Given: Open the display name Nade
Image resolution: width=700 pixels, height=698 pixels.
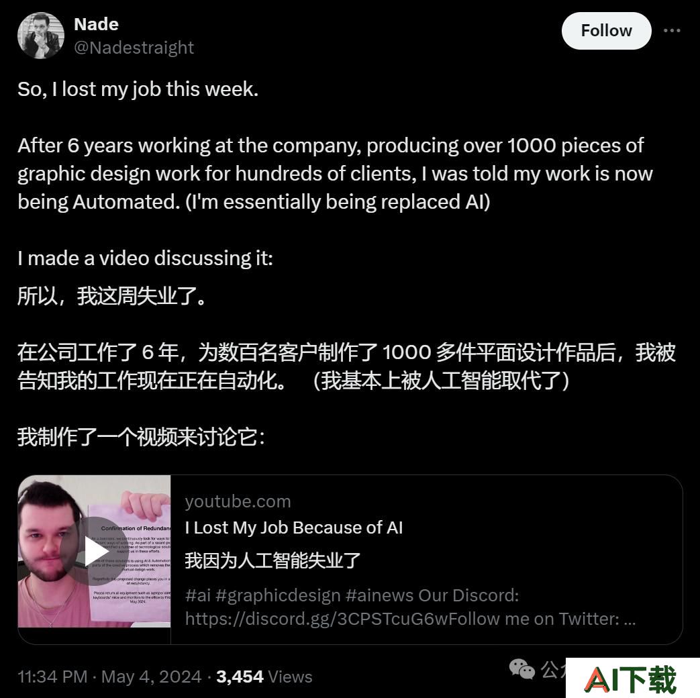Looking at the screenshot, I should coord(96,24).
